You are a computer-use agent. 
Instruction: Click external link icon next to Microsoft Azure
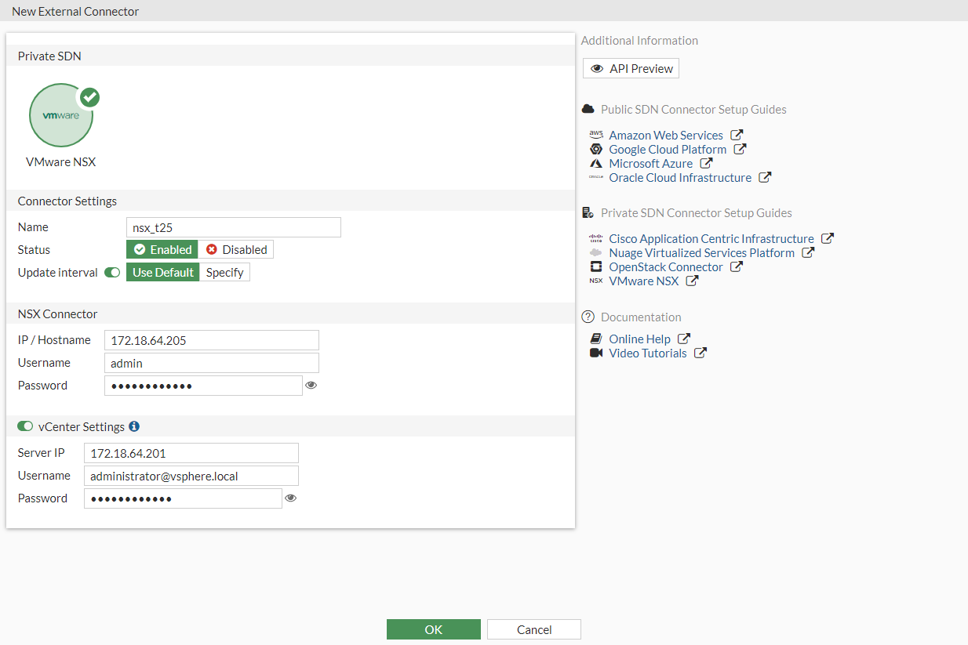tap(706, 163)
